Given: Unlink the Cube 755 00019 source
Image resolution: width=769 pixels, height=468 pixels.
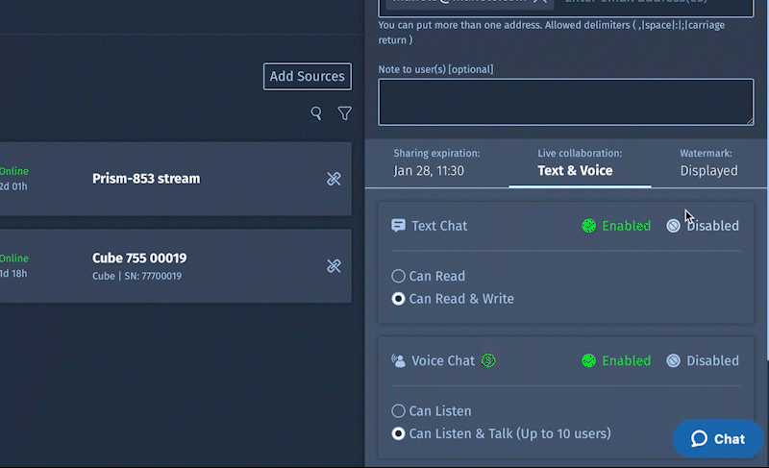Looking at the screenshot, I should (334, 265).
